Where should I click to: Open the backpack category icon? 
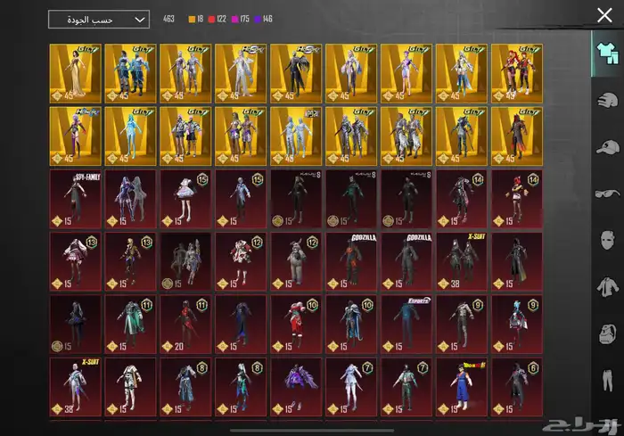coord(605,334)
